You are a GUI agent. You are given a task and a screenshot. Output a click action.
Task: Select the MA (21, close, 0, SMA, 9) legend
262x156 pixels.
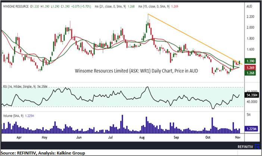[110, 6]
